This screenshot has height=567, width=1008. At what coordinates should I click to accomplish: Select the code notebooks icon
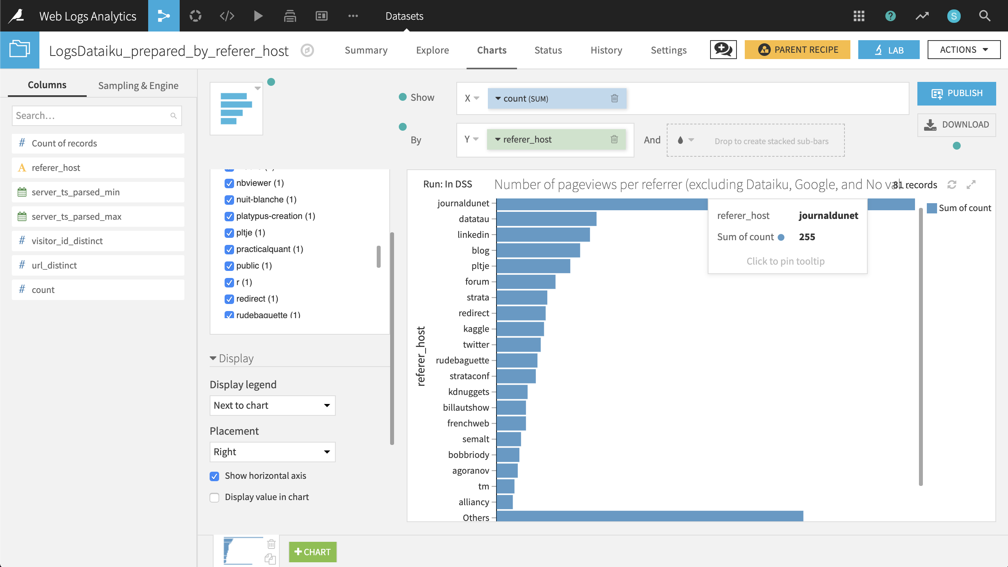[x=226, y=16]
